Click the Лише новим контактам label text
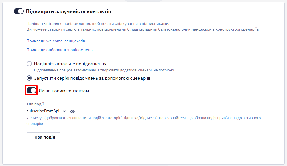 pyautogui.click(x=64, y=91)
